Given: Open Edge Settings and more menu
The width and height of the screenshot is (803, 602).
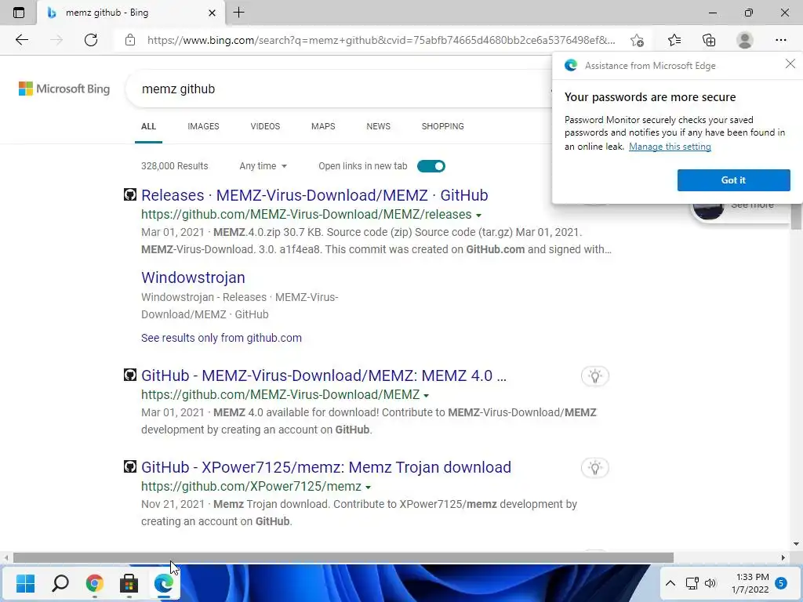Looking at the screenshot, I should click(x=780, y=40).
